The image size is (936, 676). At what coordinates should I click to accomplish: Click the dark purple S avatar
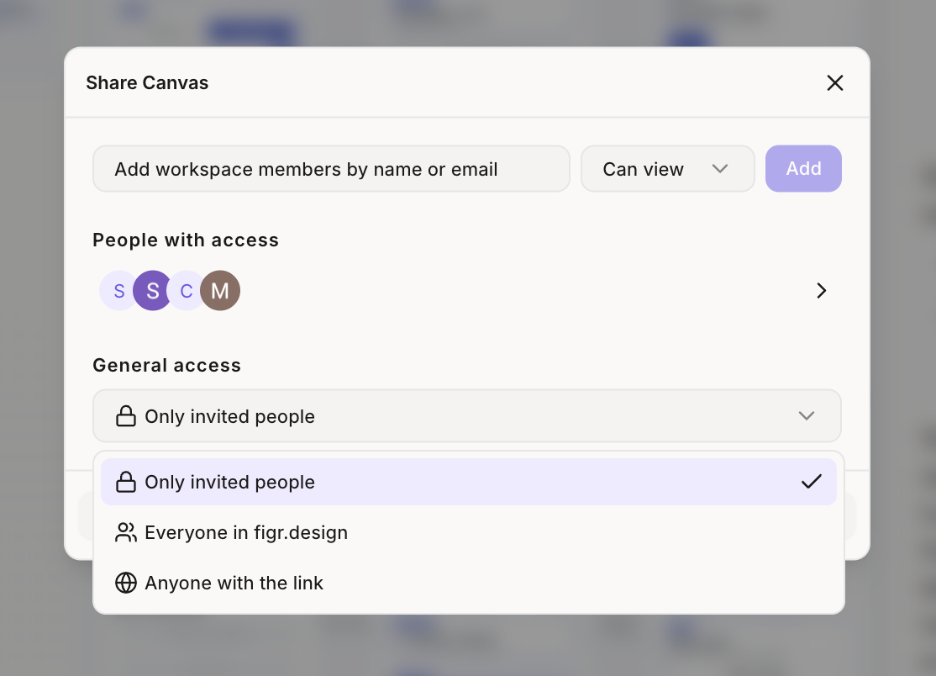152,291
